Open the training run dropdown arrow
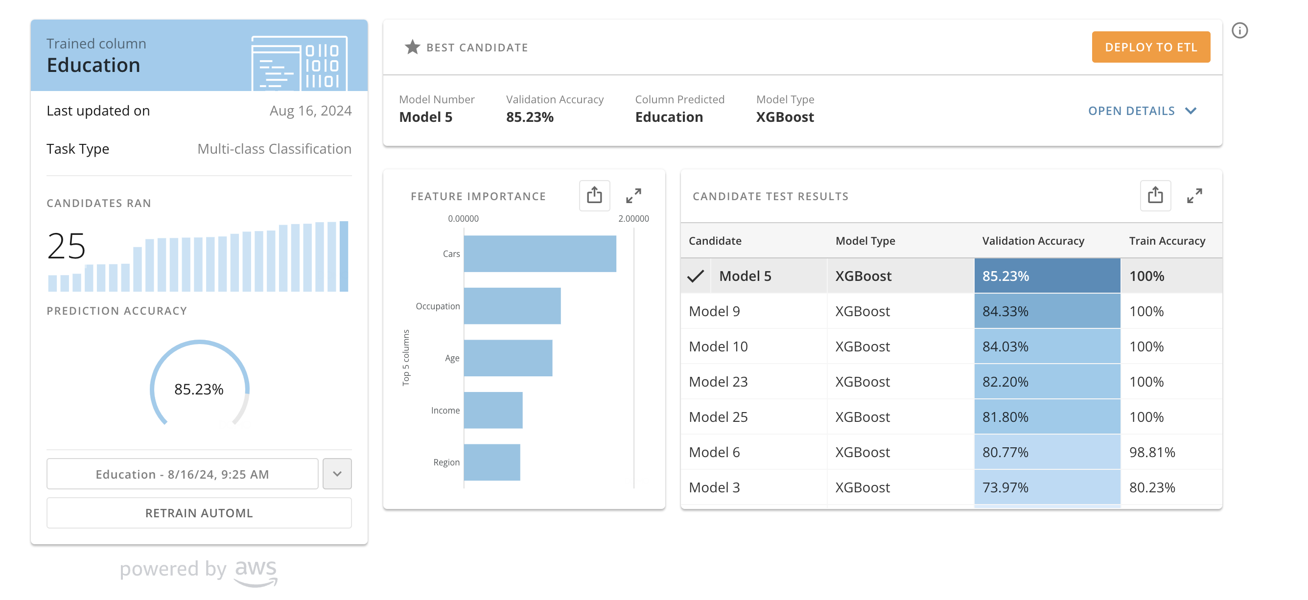1308x600 pixels. pos(337,474)
